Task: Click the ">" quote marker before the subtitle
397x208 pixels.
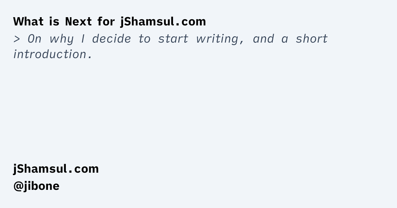Action: click(x=17, y=39)
